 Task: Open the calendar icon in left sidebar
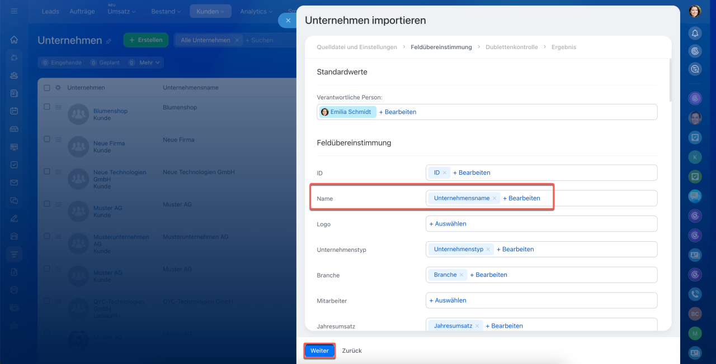[x=14, y=111]
